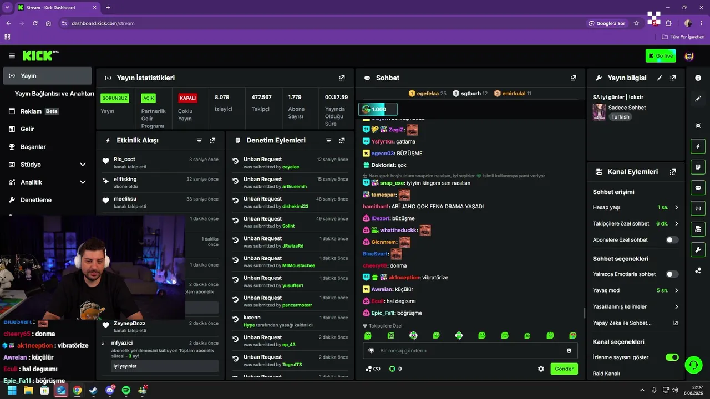The width and height of the screenshot is (710, 399).
Task: Toggle the chat bubble widget in the right rail
Action: tap(698, 188)
